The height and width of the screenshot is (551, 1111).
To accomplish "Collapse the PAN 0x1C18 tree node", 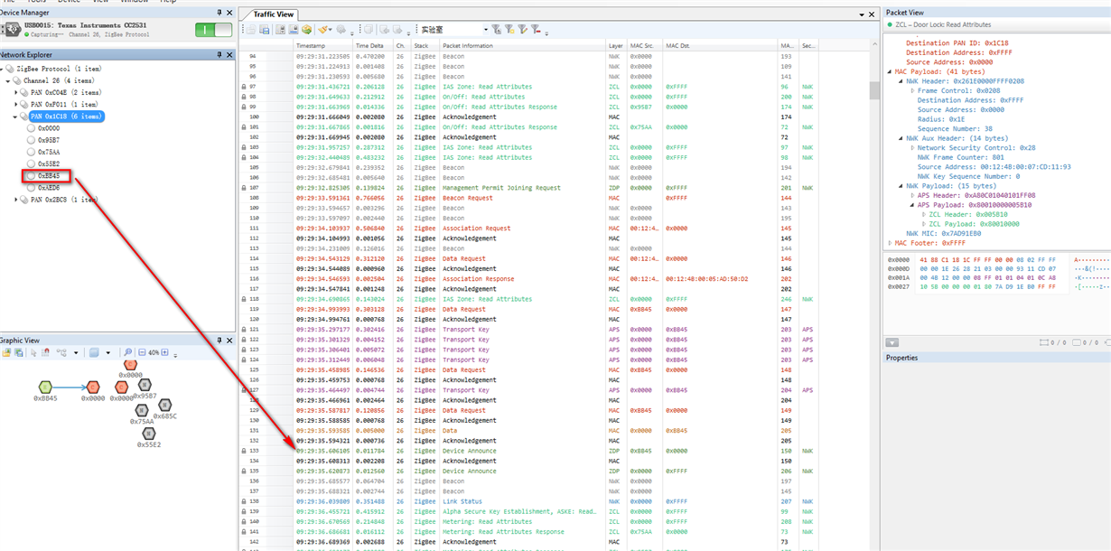I will point(15,117).
